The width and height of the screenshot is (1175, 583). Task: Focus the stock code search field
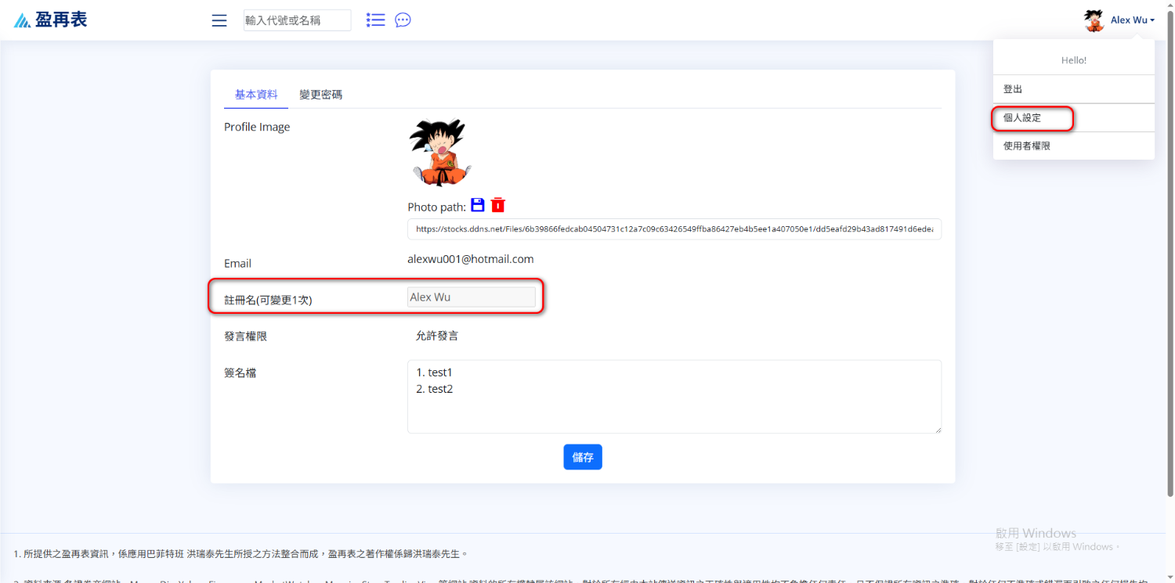tap(298, 20)
